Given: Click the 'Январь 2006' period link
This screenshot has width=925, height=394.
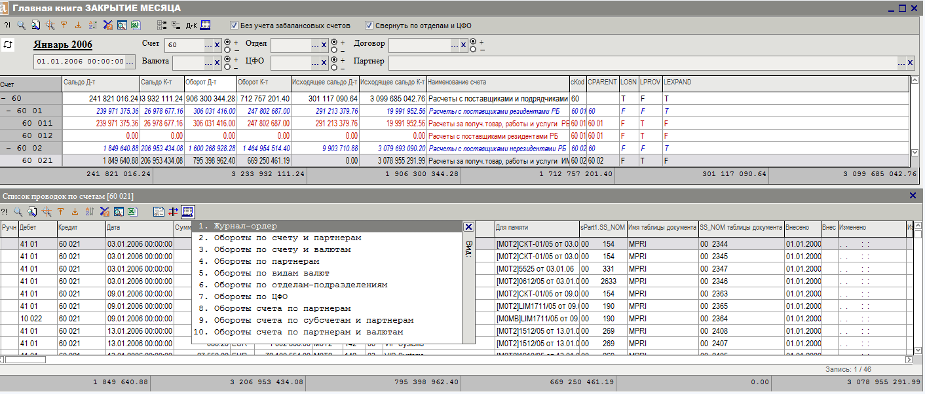Looking at the screenshot, I should pos(63,45).
